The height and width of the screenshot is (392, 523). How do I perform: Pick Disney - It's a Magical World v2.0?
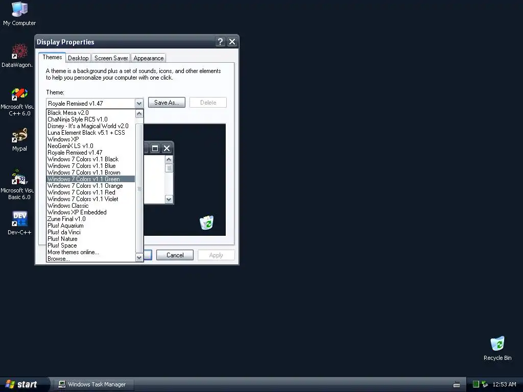tap(90, 126)
